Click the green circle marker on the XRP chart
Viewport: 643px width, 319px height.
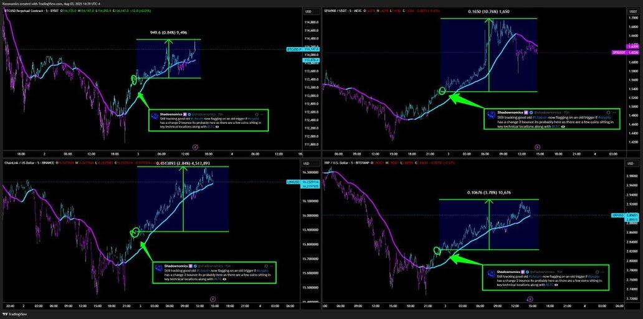pyautogui.click(x=437, y=250)
